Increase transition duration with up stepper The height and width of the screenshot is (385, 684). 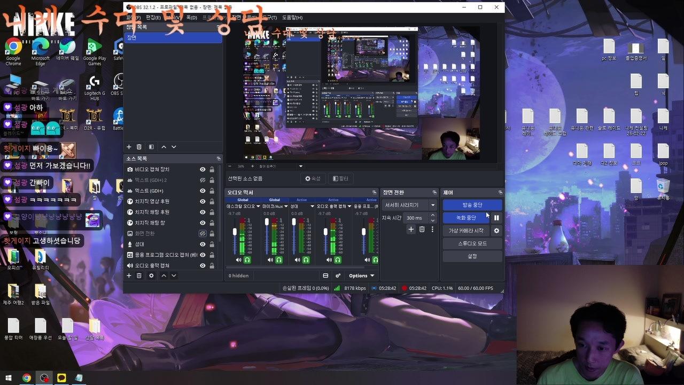point(433,215)
